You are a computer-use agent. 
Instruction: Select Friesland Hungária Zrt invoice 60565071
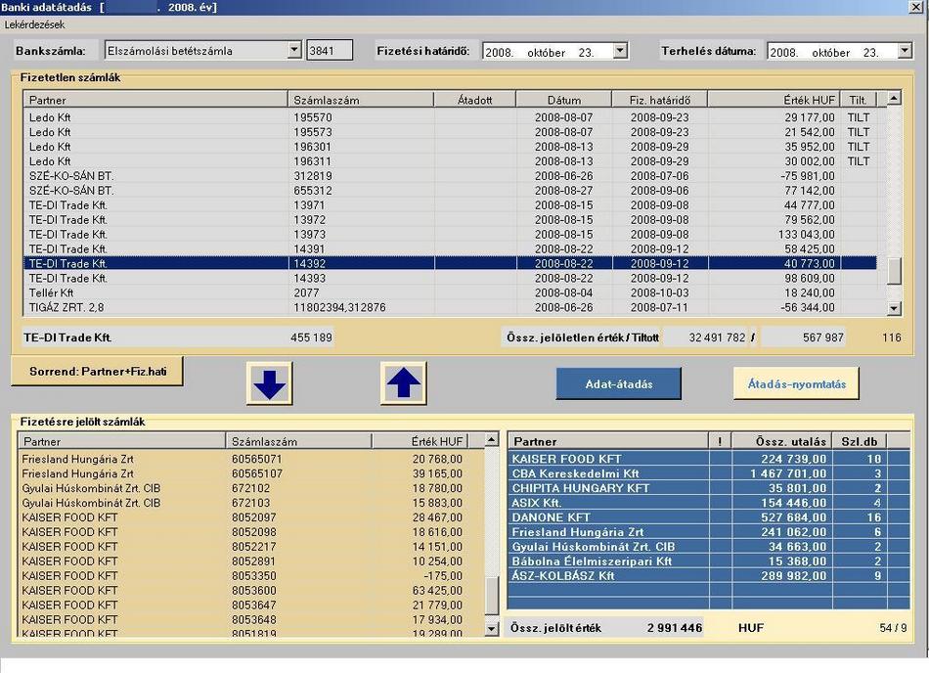[251, 459]
